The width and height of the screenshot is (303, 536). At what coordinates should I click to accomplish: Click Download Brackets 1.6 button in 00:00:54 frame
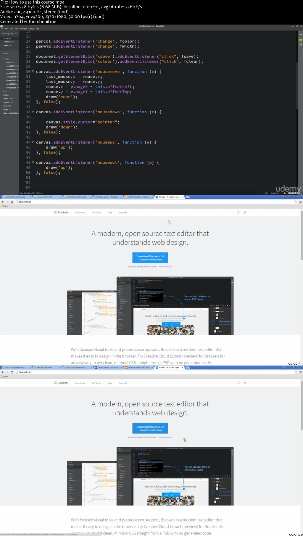point(150,257)
